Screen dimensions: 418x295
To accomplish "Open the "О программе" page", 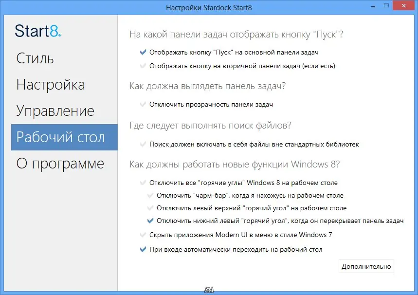I will point(59,164).
